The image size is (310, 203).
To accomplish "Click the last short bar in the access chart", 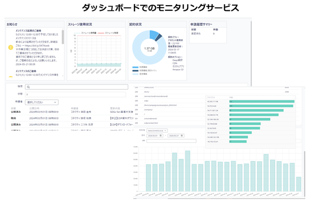I will (x=299, y=184).
